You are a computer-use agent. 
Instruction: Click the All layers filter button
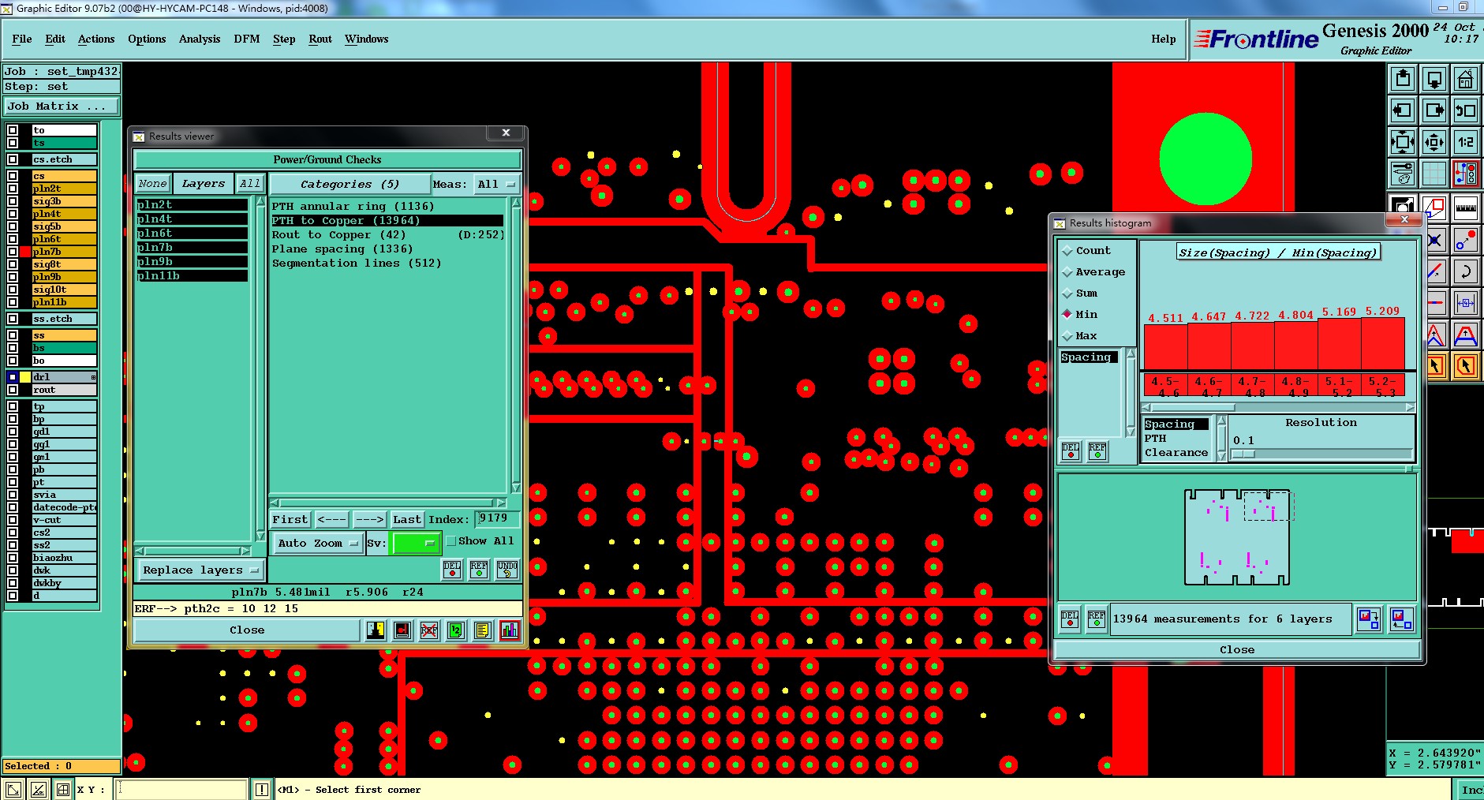(250, 184)
